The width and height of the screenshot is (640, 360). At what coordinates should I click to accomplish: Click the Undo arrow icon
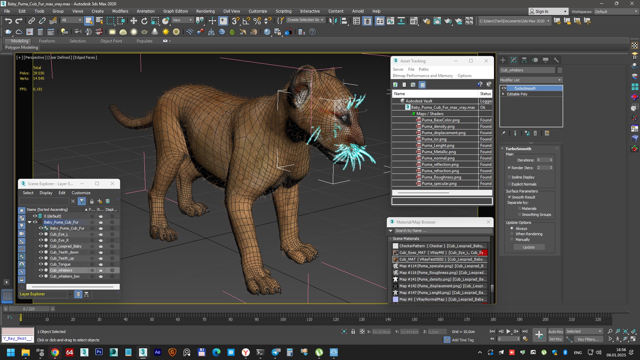8,21
